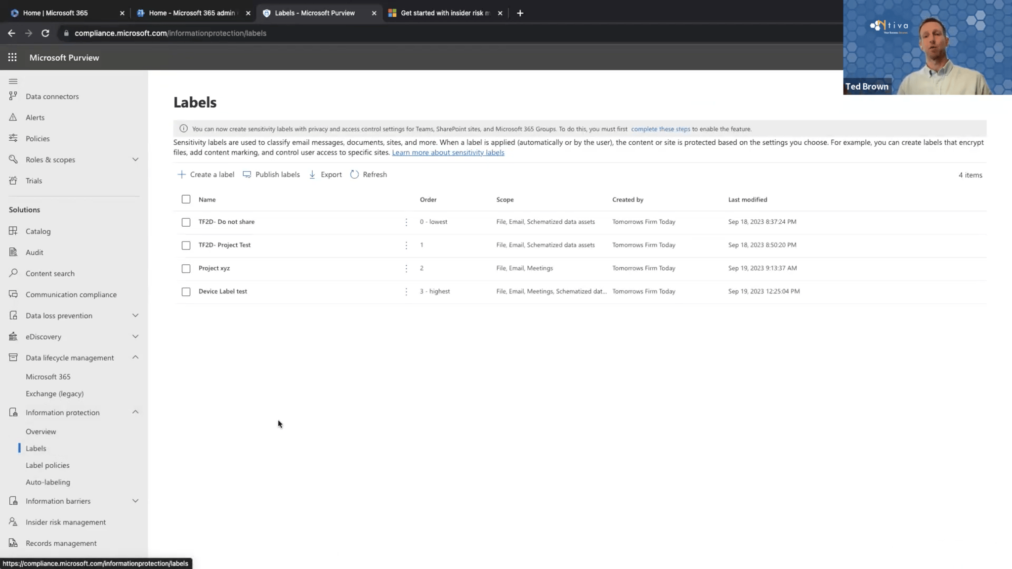Image resolution: width=1012 pixels, height=569 pixels.
Task: Select the Content search magnifier icon
Action: pyautogui.click(x=13, y=273)
